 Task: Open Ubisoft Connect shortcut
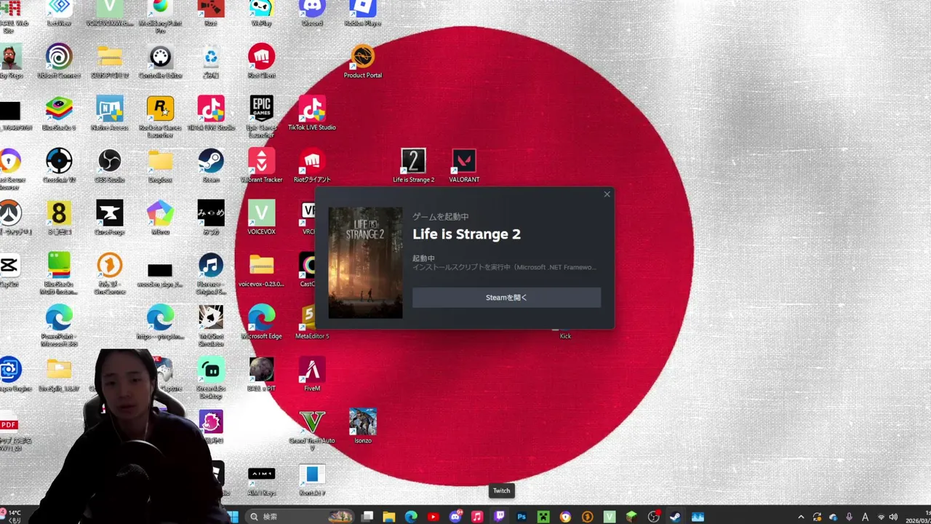pyautogui.click(x=59, y=62)
